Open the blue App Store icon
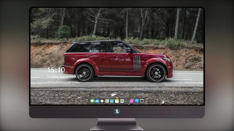 click(137, 101)
